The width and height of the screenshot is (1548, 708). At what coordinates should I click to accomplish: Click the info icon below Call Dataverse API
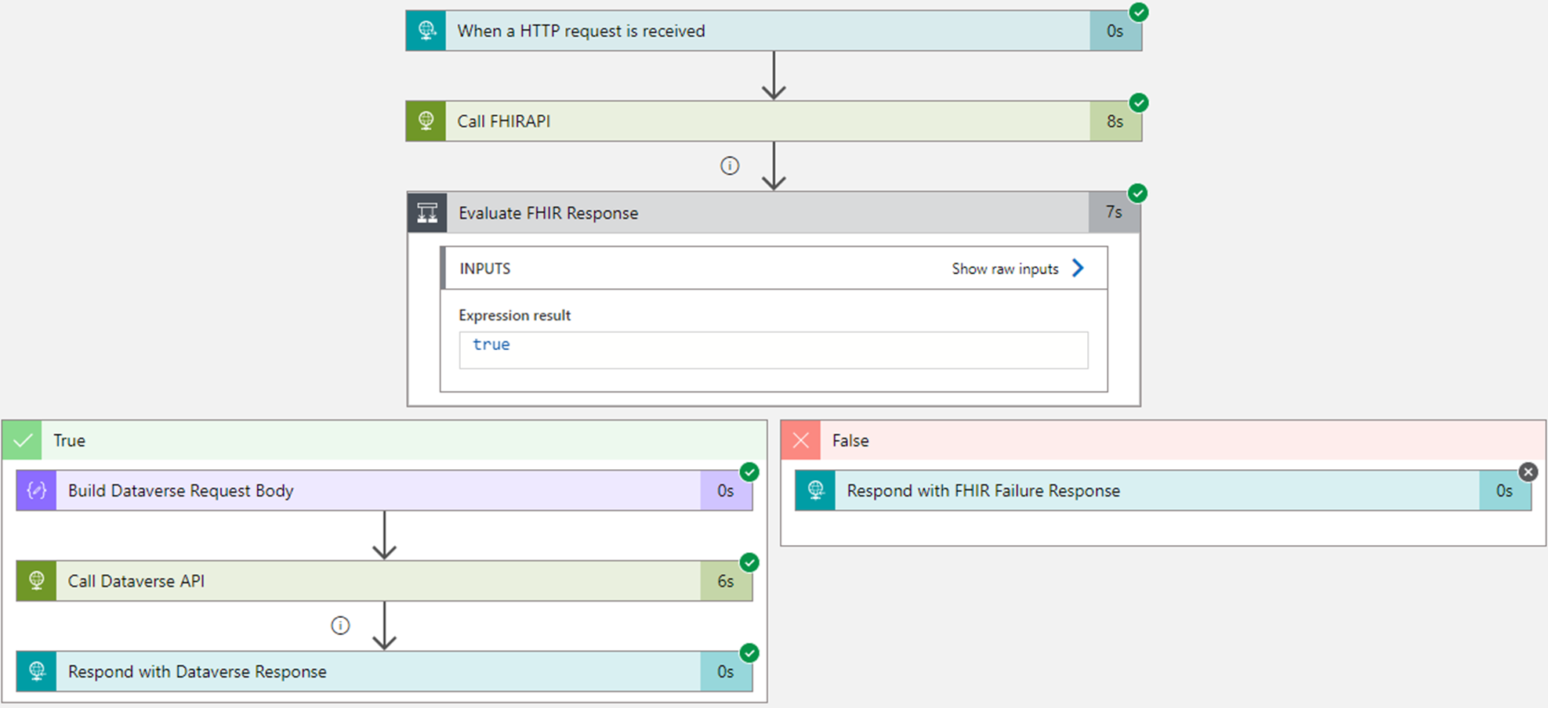(x=340, y=626)
